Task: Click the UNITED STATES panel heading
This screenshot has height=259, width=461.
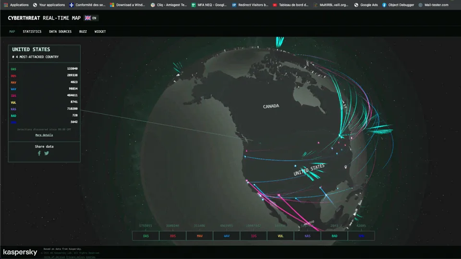Action: [x=31, y=49]
